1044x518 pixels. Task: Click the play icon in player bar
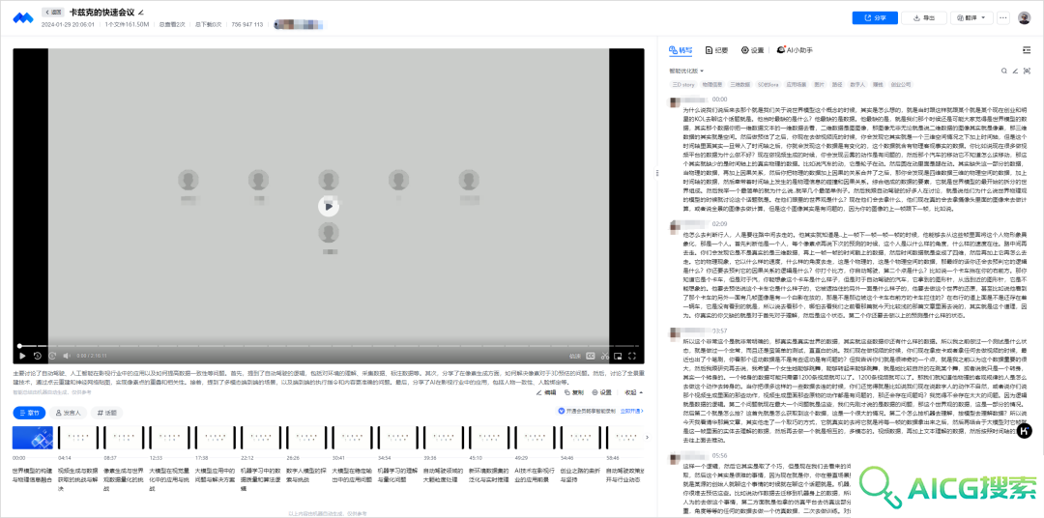point(23,357)
